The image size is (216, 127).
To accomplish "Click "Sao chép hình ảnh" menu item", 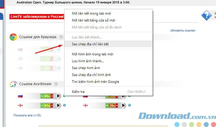I will (109, 68).
